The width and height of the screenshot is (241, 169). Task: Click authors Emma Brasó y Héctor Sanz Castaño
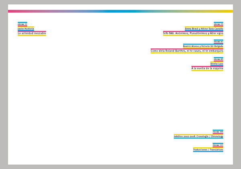click(204, 29)
